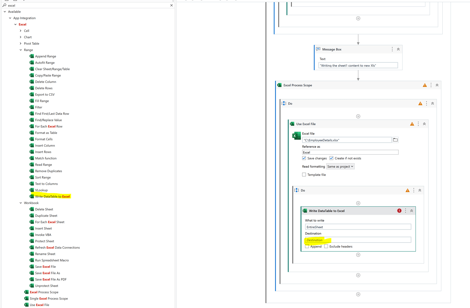This screenshot has width=470, height=308.
Task: Click the warning triangle on Excel Process Scope header
Action: [425, 85]
